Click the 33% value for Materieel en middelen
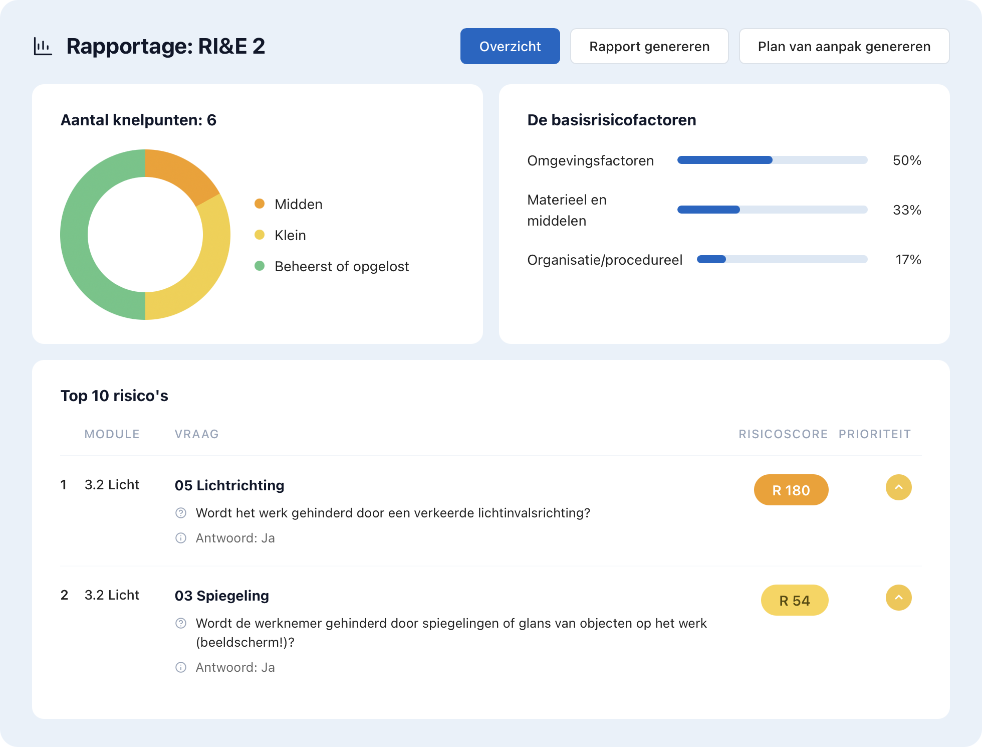 tap(907, 210)
